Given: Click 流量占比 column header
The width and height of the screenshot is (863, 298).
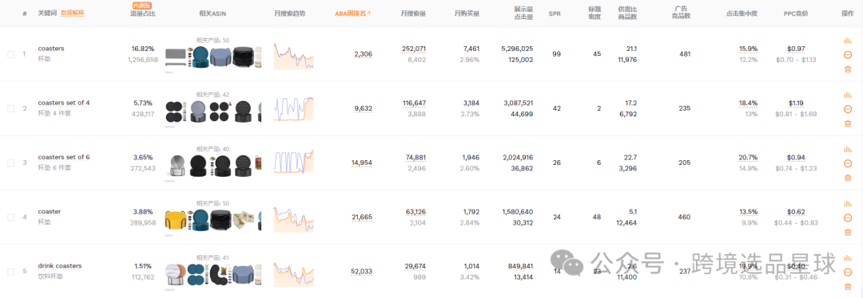Looking at the screenshot, I should 142,14.
